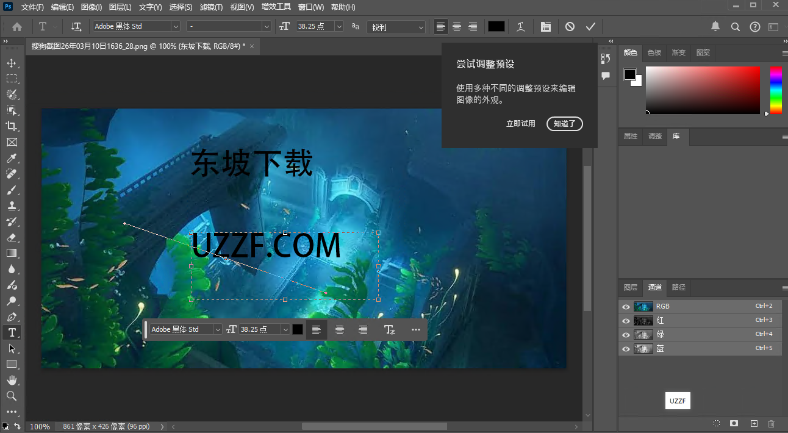Pick a color from the rainbow spectrum strip
This screenshot has width=788, height=433.
[x=776, y=90]
